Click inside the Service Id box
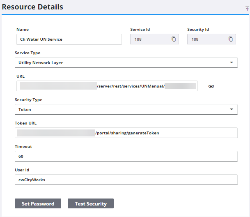This screenshot has height=217, width=250. point(149,39)
